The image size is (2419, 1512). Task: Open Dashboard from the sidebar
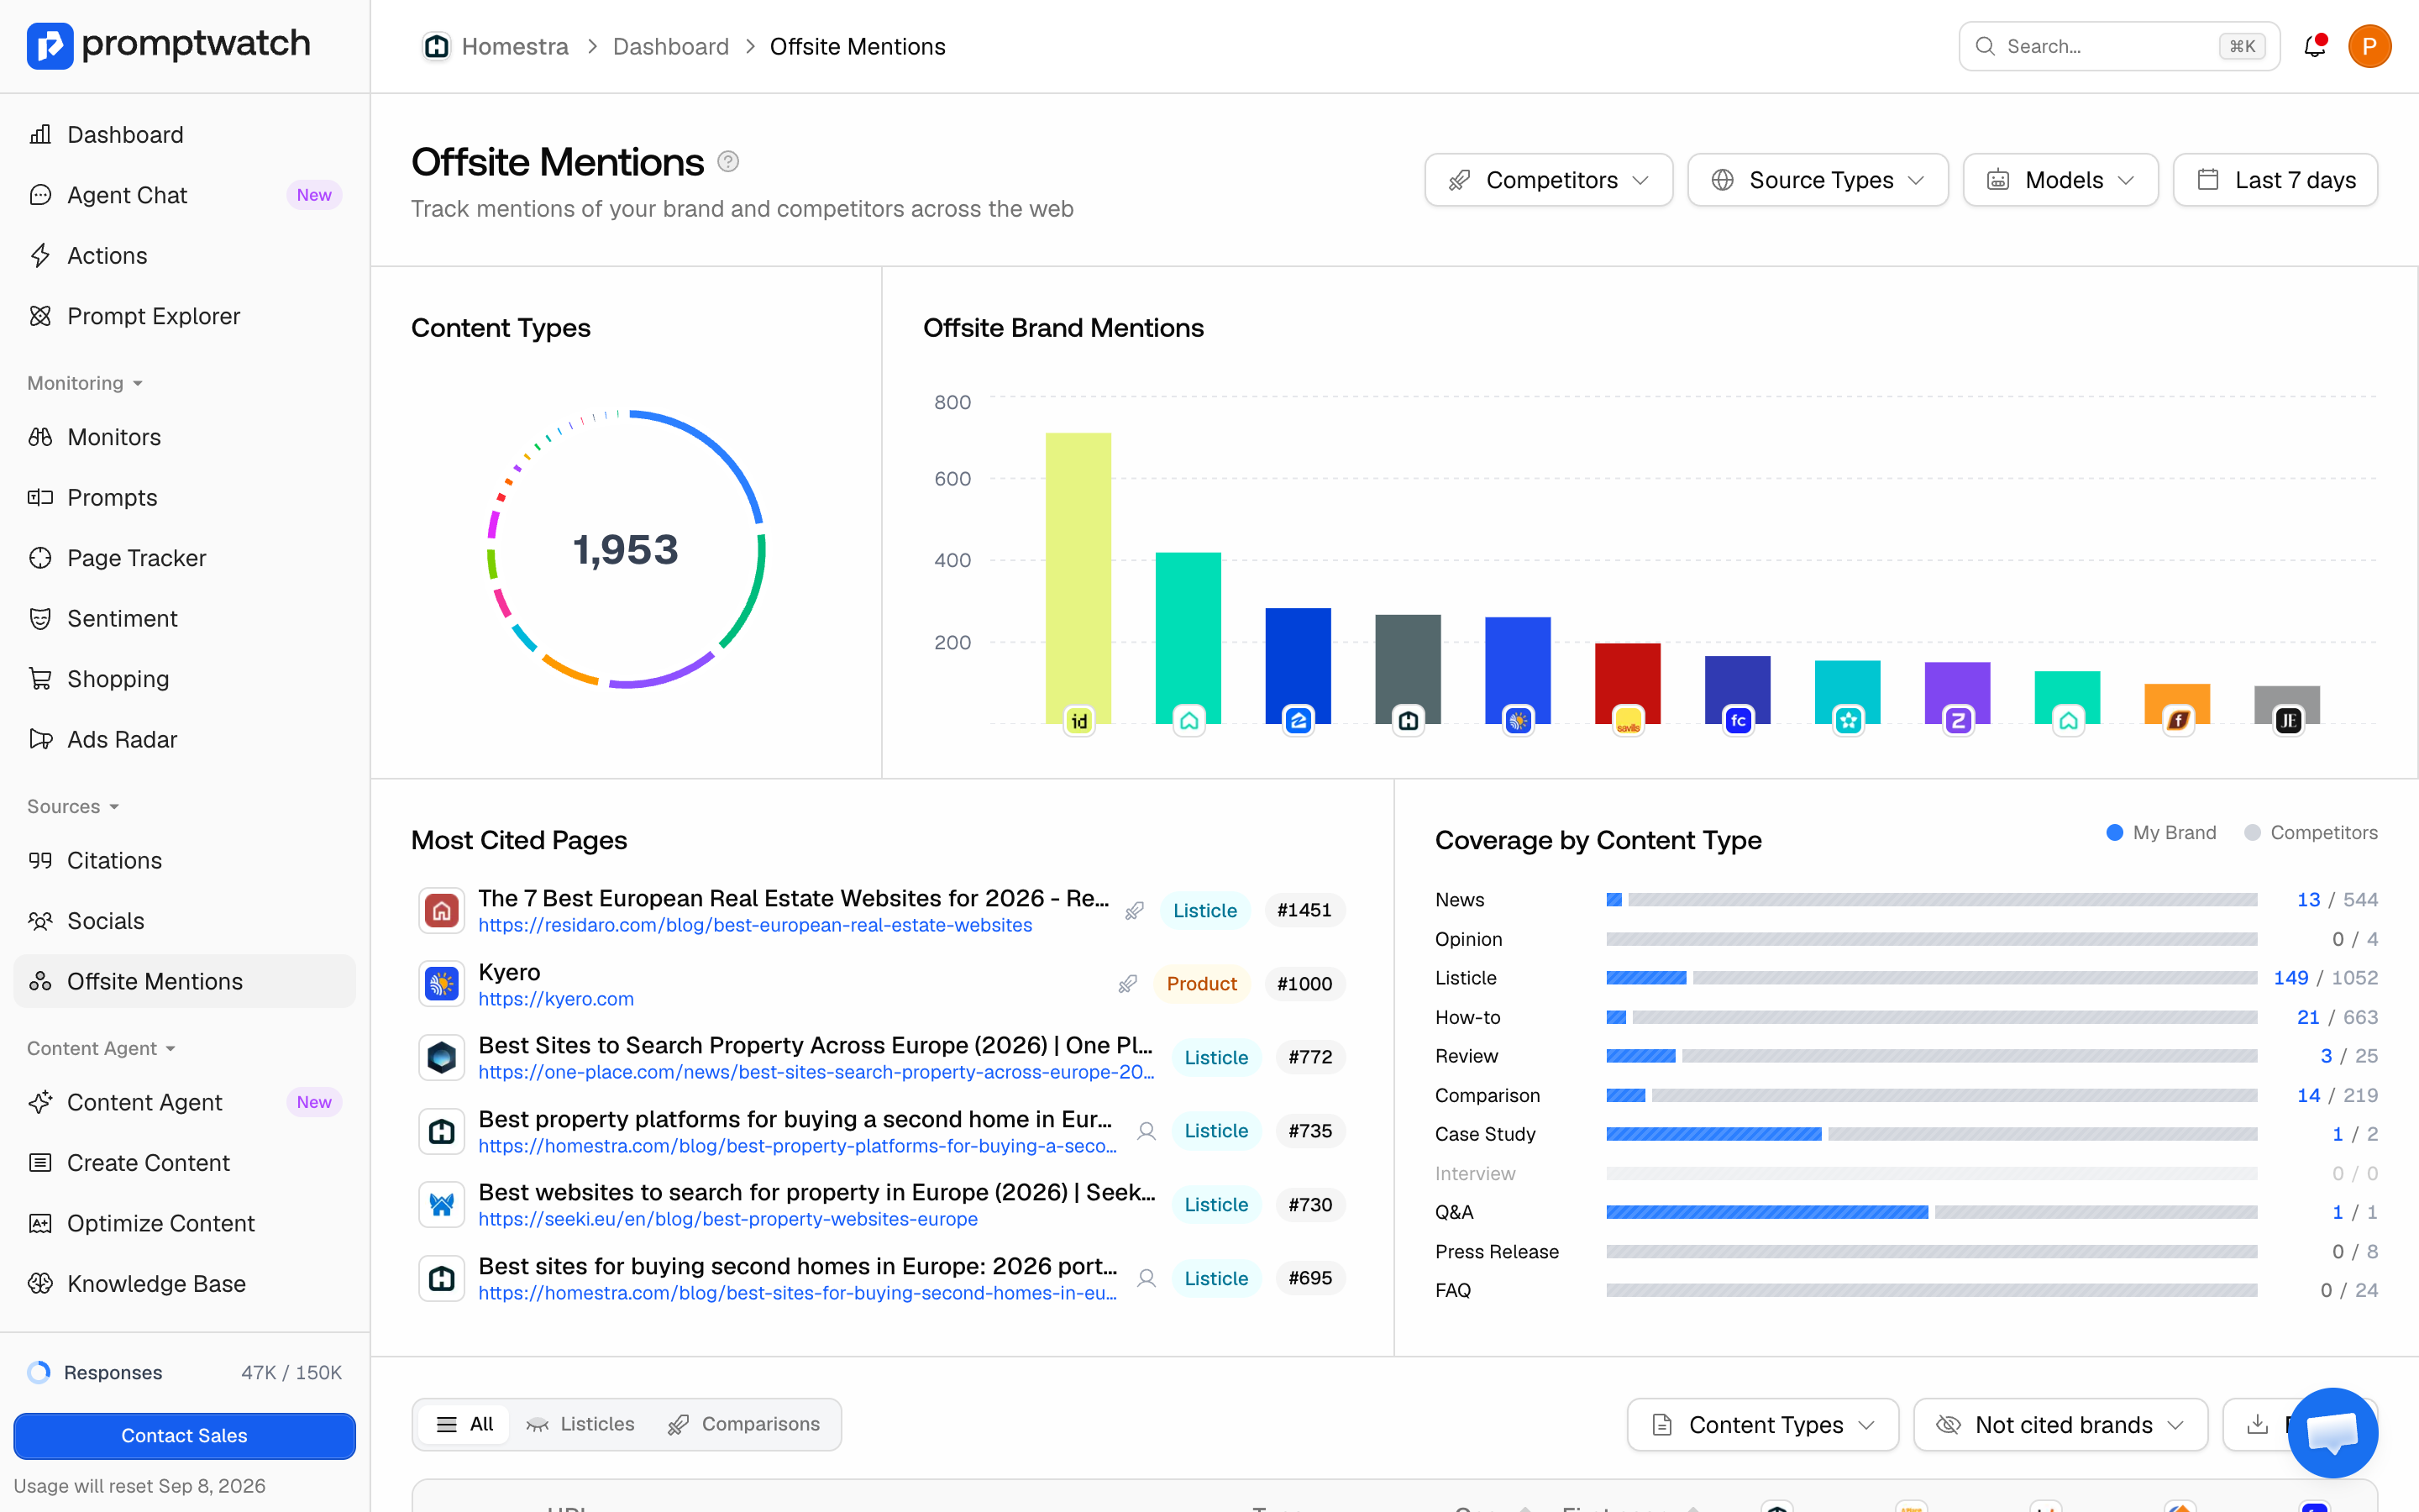[x=125, y=135]
